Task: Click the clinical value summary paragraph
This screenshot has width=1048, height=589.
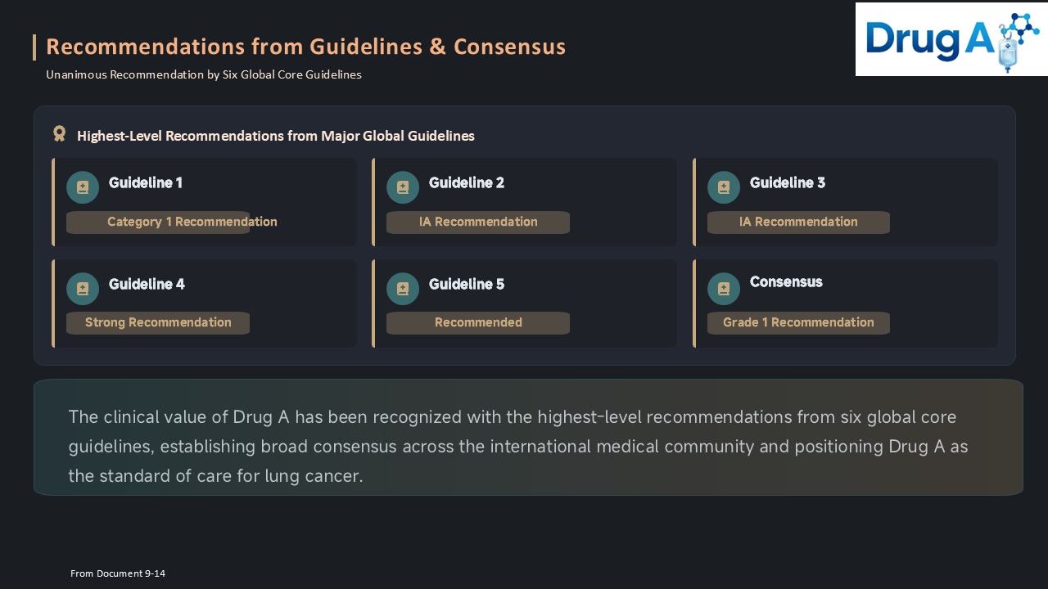Action: (518, 446)
